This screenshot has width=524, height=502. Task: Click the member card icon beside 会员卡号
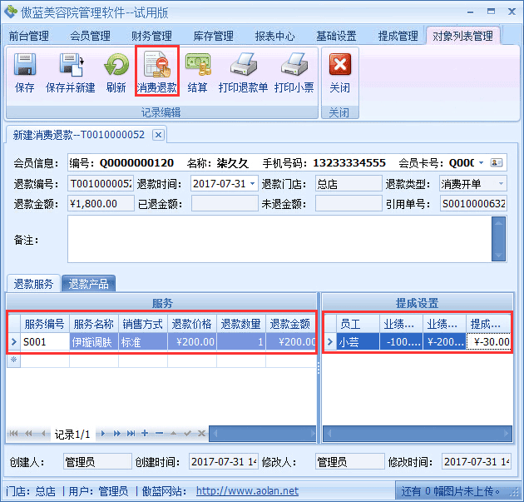[x=497, y=162]
